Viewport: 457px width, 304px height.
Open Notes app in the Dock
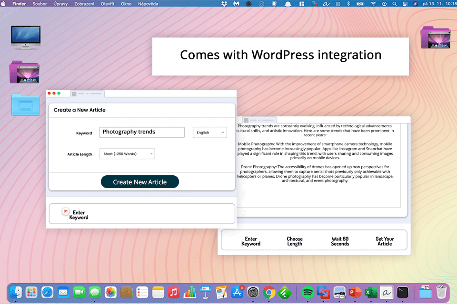(x=158, y=293)
